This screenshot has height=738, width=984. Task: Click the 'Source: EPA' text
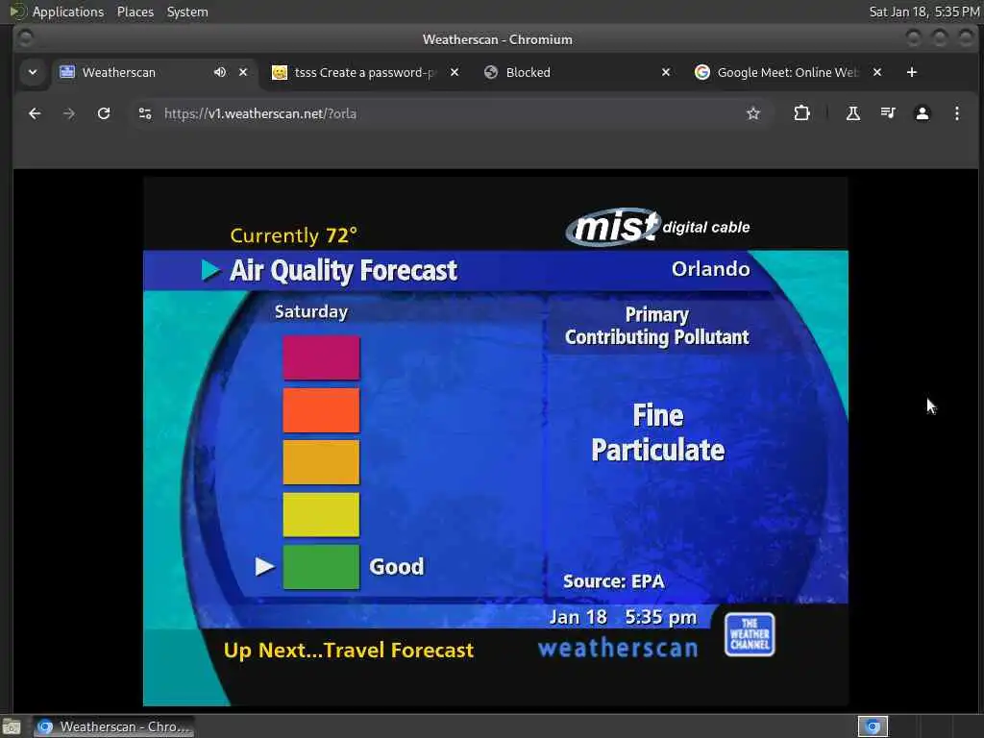point(614,581)
